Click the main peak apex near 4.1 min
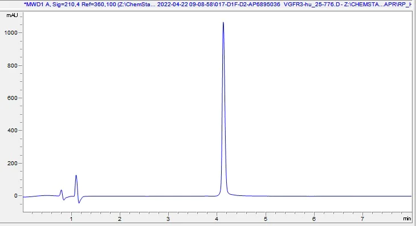The width and height of the screenshot is (416, 226). [223, 23]
